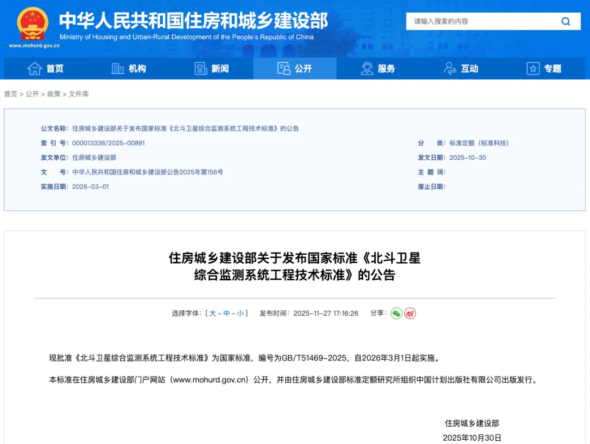Image resolution: width=590 pixels, height=444 pixels.
Task: Click the building icon beside 机构
Action: pyautogui.click(x=117, y=69)
